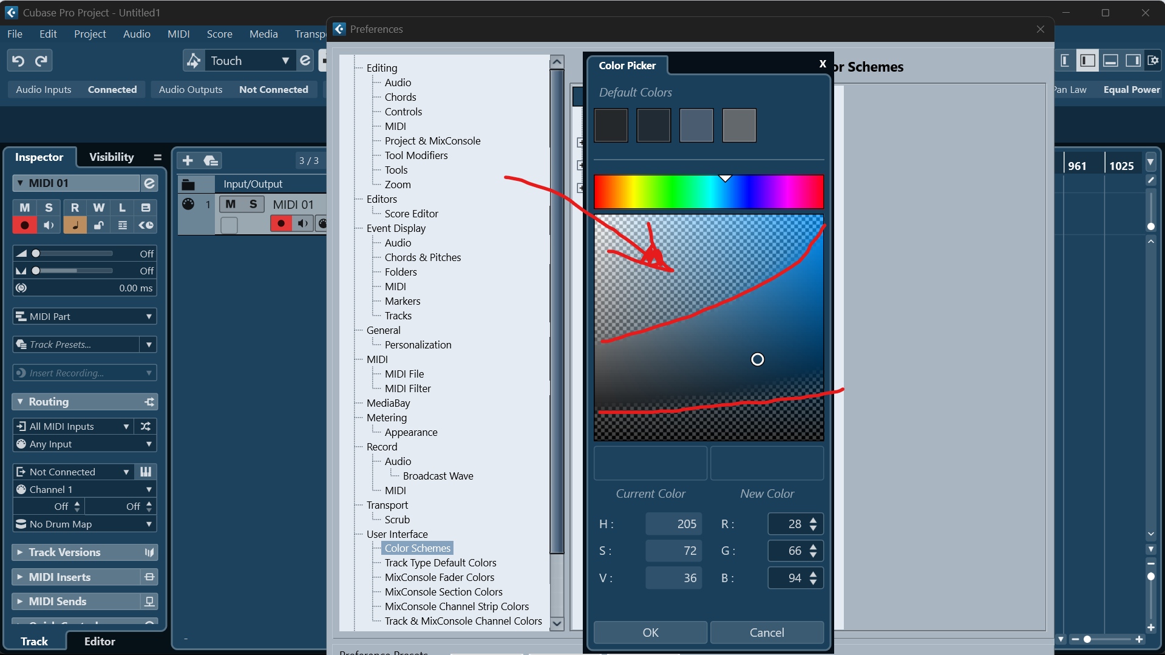Click the MIDI routing shuffle icon
The image size is (1165, 655).
pos(146,426)
